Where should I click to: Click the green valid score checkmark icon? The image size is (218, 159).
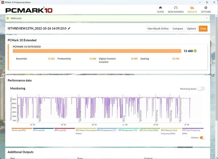(x=8, y=18)
